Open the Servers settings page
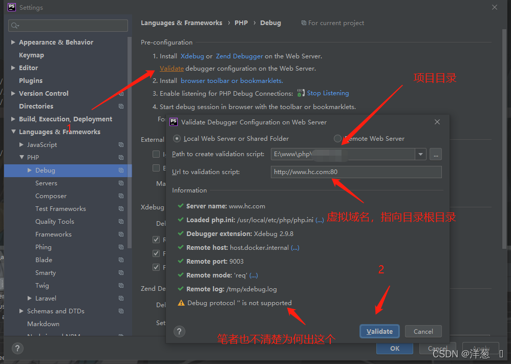511x364 pixels. 46,183
